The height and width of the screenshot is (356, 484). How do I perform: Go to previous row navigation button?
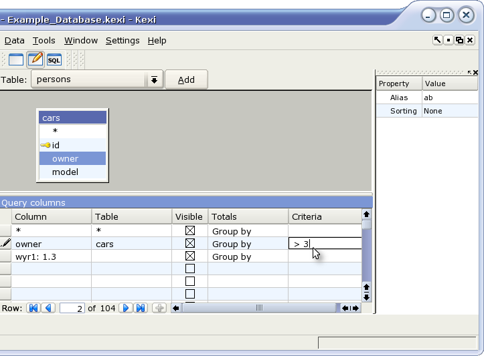(48, 308)
